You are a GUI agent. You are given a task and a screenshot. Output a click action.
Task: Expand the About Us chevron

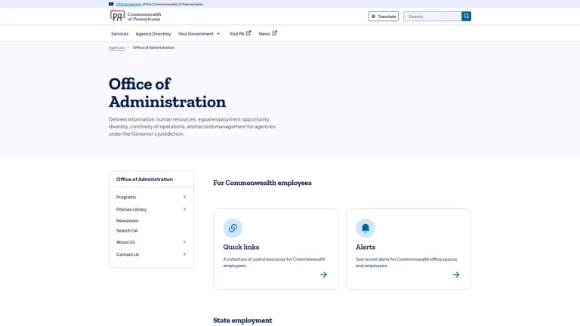click(184, 242)
